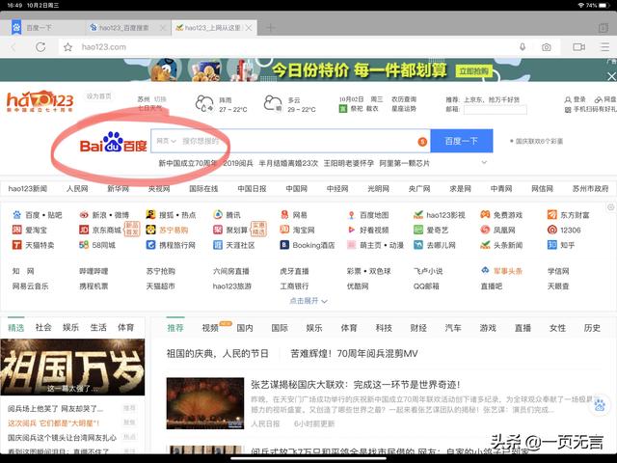This screenshot has height=463, width=617.
Task: Select 历史 feed tab
Action: pyautogui.click(x=592, y=328)
